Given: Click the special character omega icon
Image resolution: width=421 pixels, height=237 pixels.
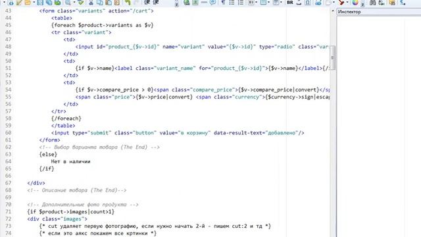Looking at the screenshot, I should click(308, 3).
